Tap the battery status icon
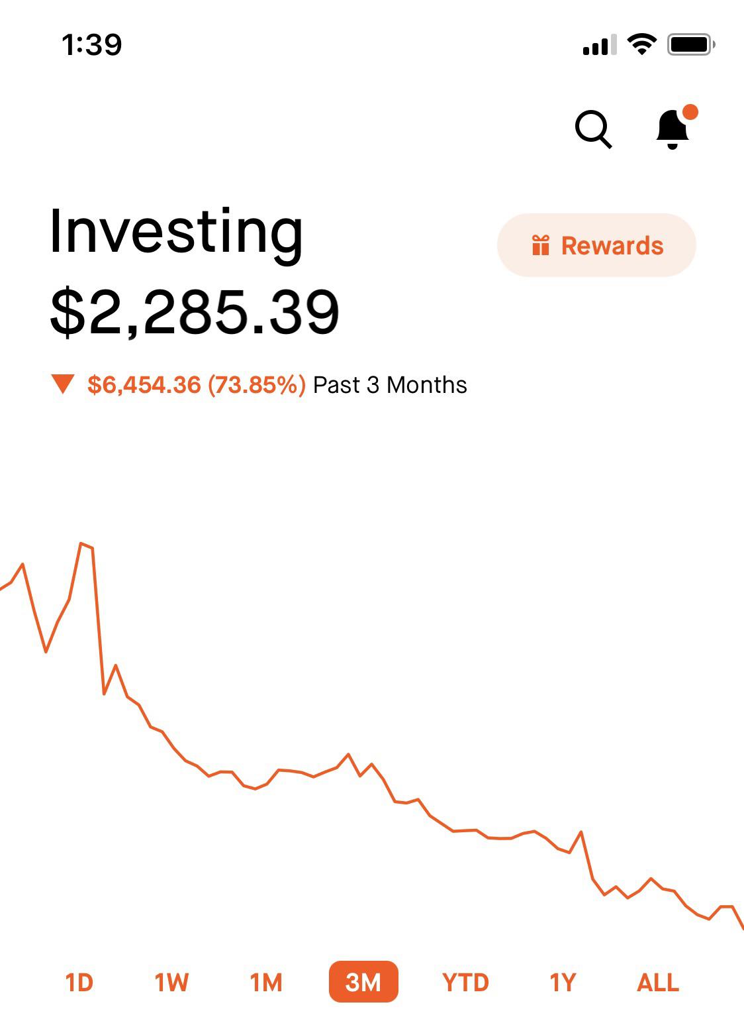The width and height of the screenshot is (744, 1031). click(x=690, y=44)
